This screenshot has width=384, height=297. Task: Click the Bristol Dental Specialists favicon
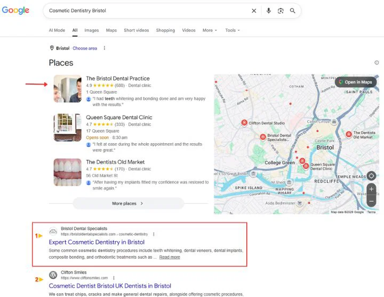[53, 231]
